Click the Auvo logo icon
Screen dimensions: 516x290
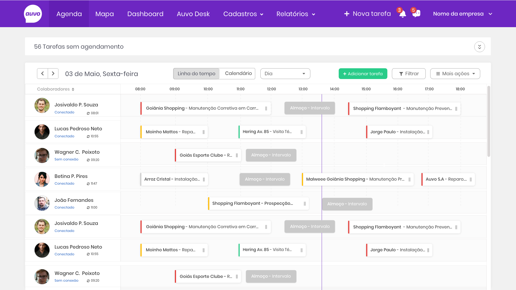[x=33, y=14]
